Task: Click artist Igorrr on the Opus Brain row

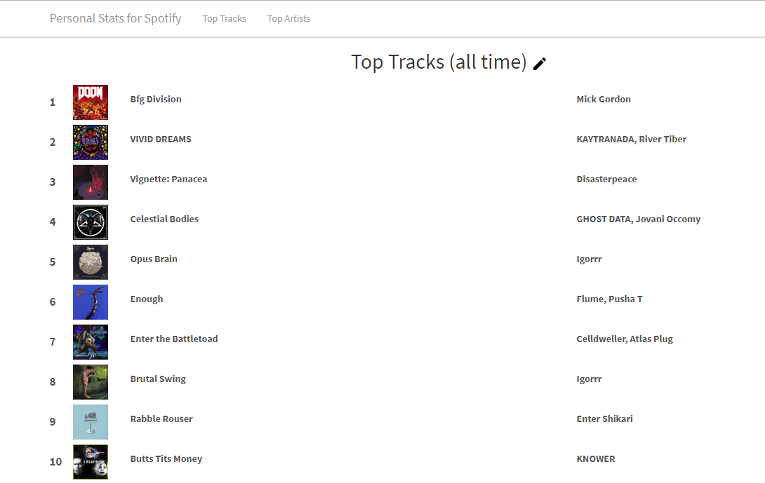Action: click(589, 259)
